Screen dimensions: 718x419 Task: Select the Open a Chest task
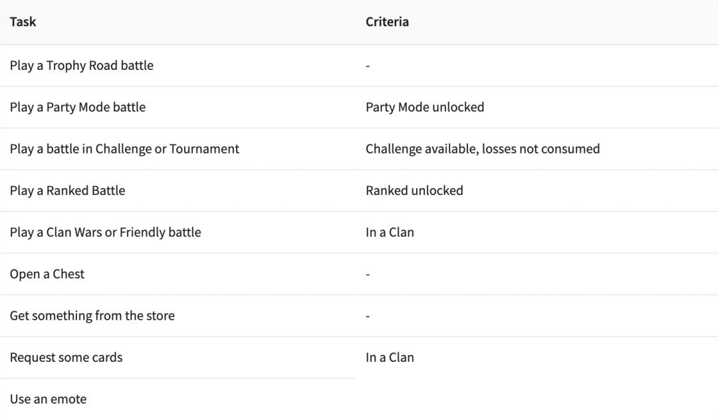(x=47, y=274)
